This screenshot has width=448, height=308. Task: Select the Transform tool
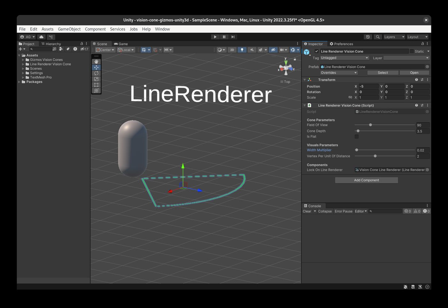click(96, 90)
